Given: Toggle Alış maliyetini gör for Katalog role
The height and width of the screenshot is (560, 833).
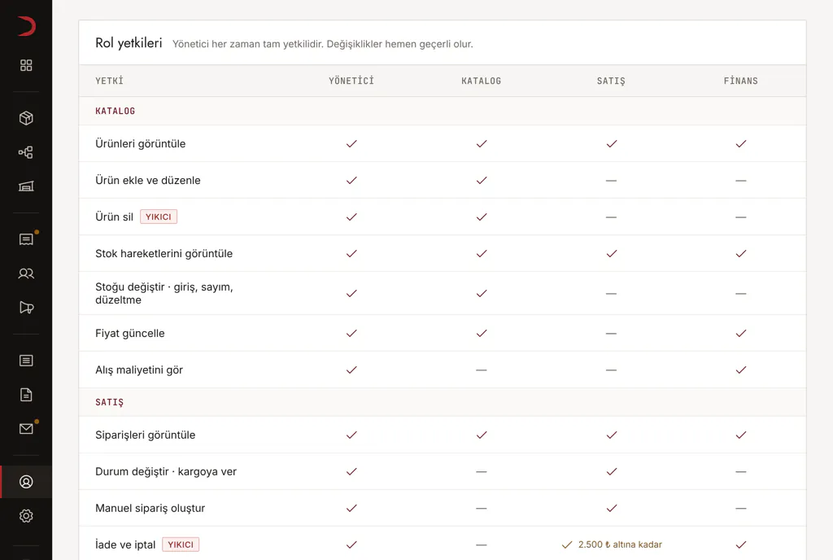Looking at the screenshot, I should tap(482, 370).
